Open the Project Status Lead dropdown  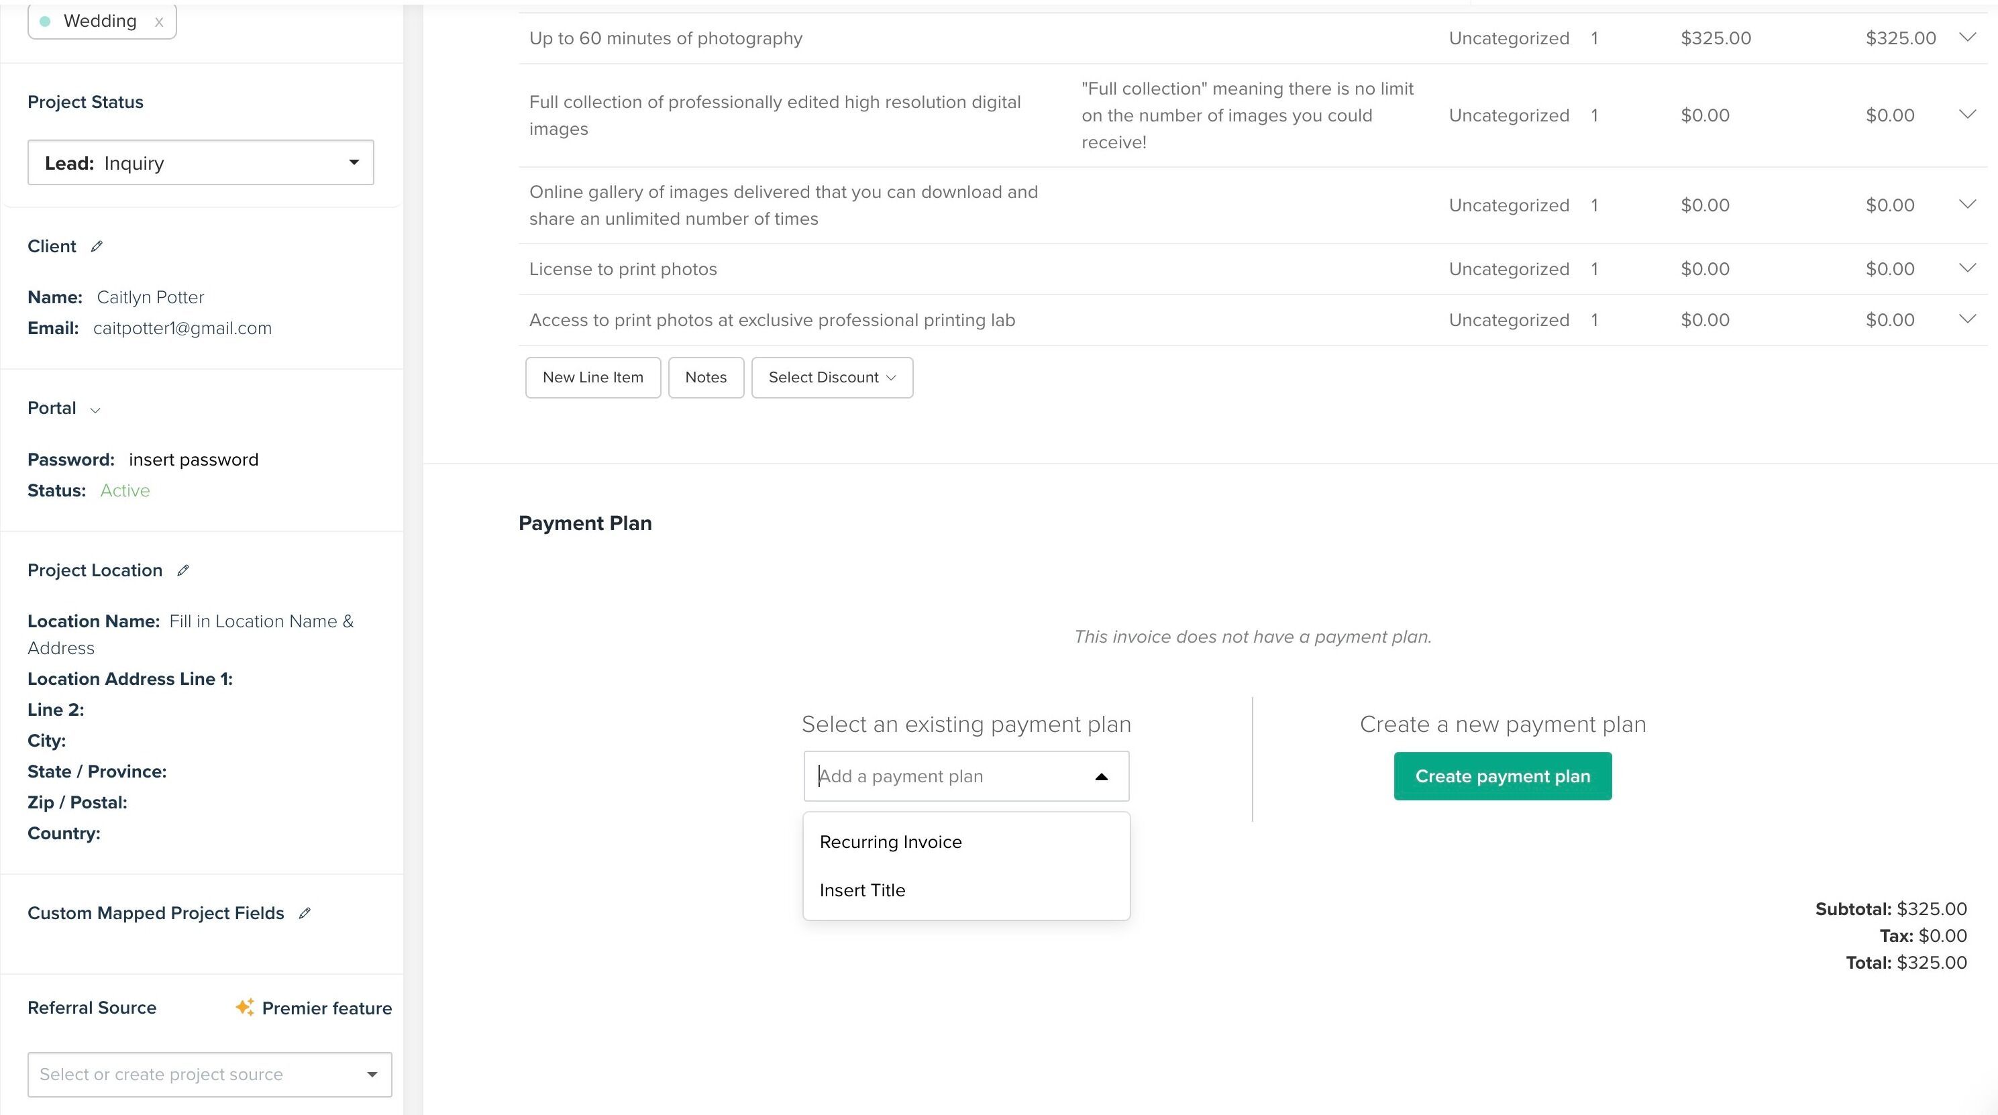click(x=201, y=163)
